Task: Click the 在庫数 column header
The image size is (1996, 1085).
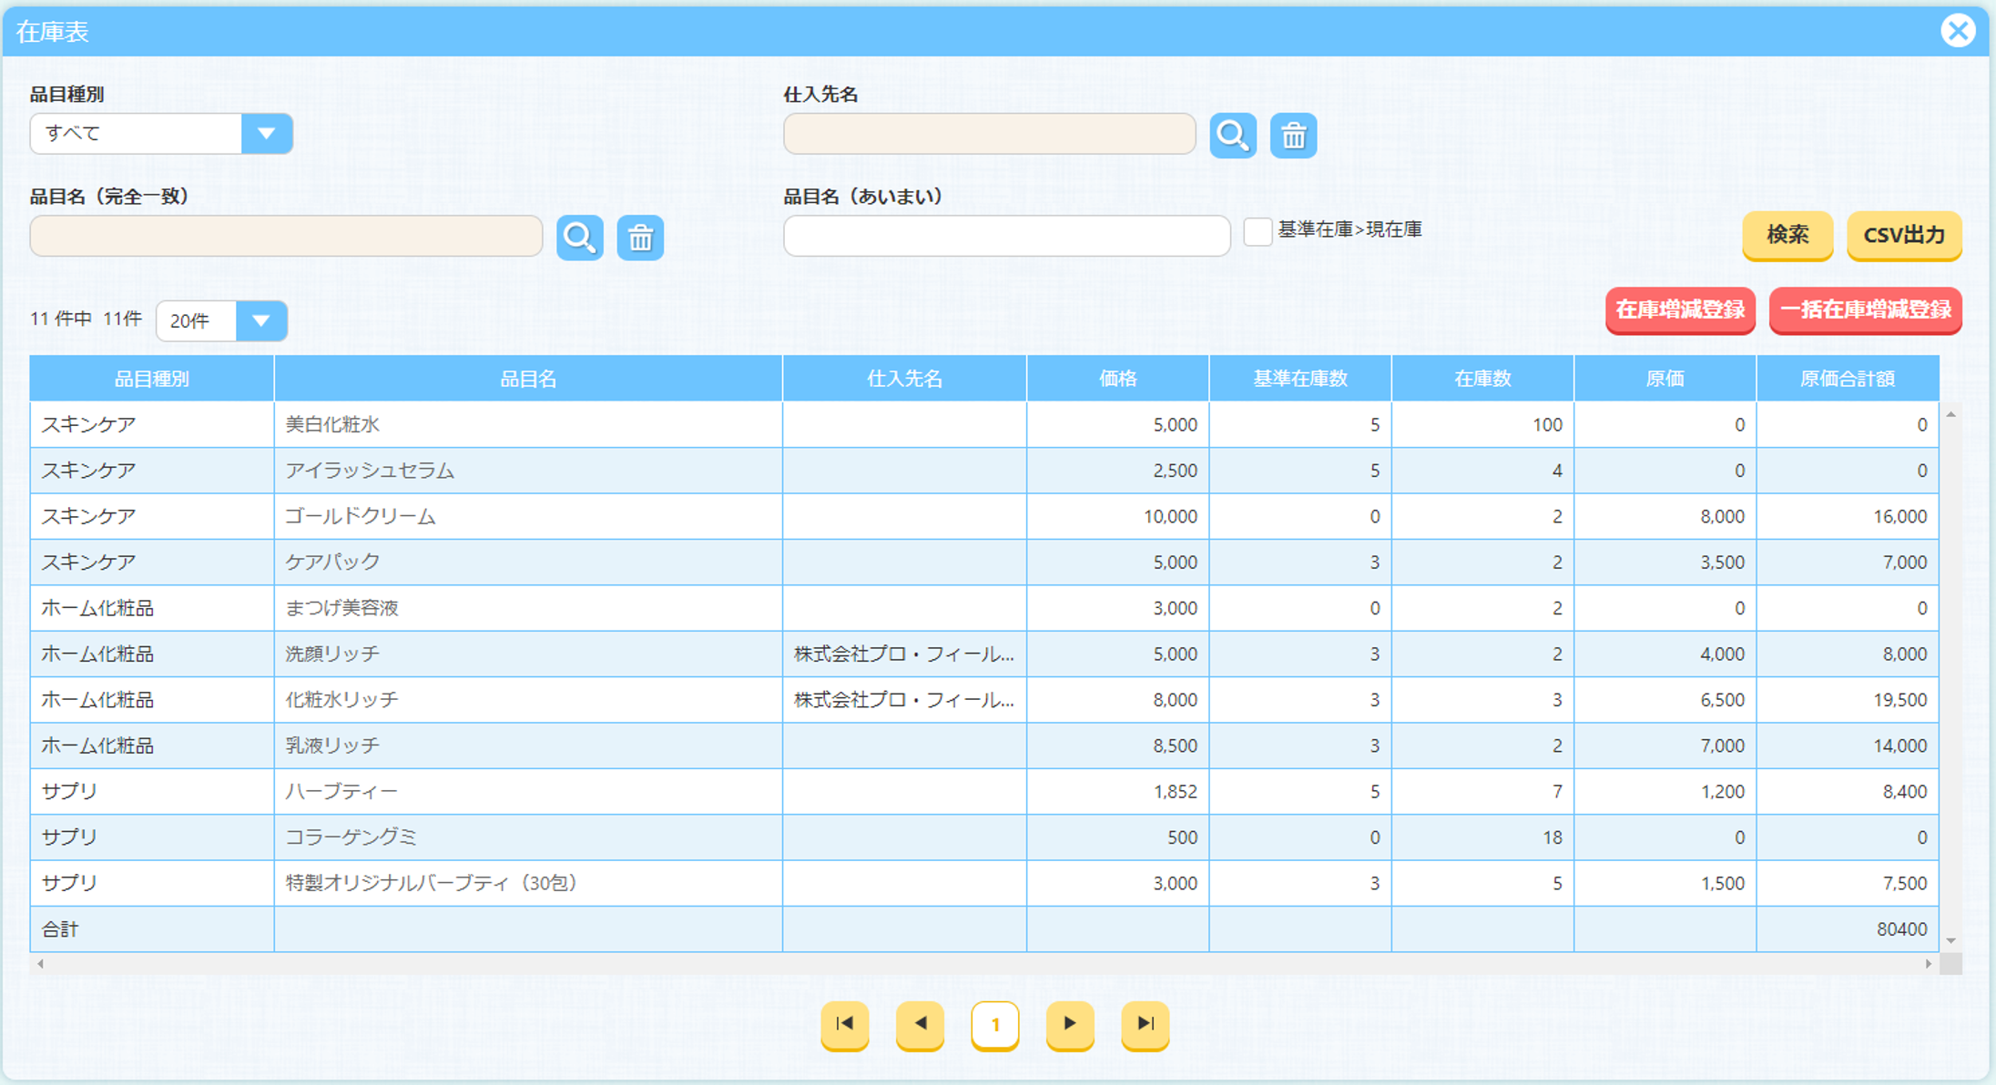Action: coord(1482,379)
